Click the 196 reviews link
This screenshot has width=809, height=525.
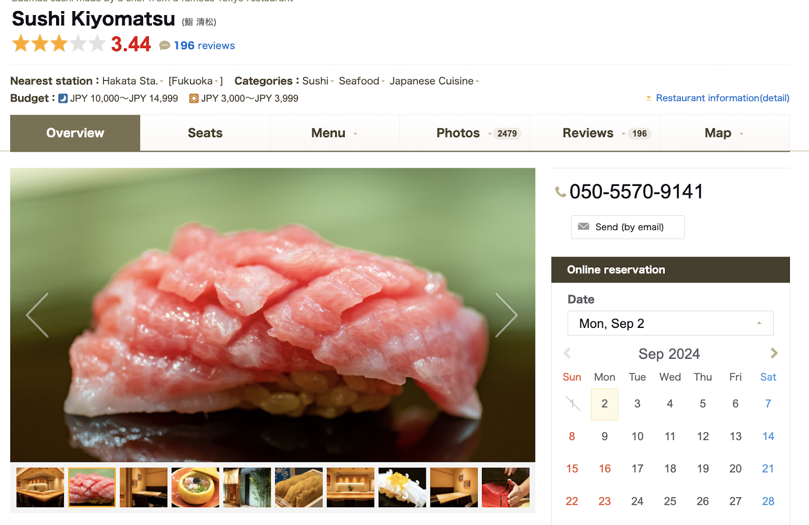[x=204, y=45]
